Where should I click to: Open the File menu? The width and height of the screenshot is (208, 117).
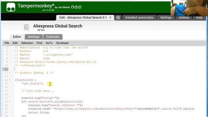tap(7, 43)
